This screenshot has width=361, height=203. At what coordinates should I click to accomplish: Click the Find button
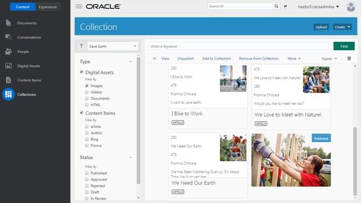pyautogui.click(x=344, y=46)
